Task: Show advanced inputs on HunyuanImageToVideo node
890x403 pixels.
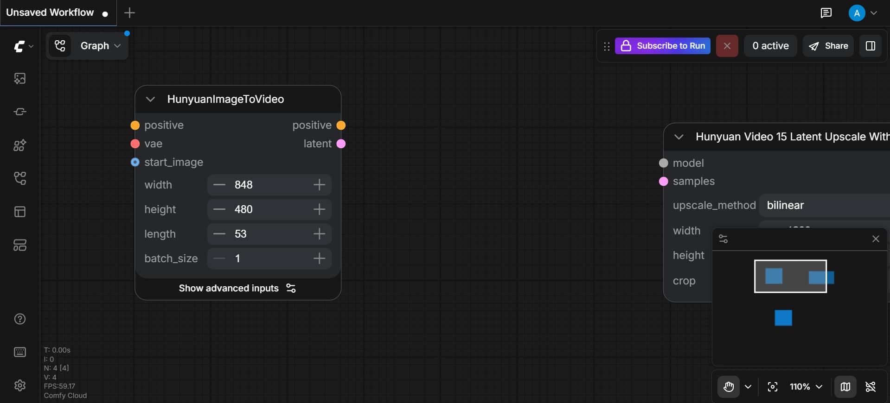Action: pyautogui.click(x=237, y=288)
